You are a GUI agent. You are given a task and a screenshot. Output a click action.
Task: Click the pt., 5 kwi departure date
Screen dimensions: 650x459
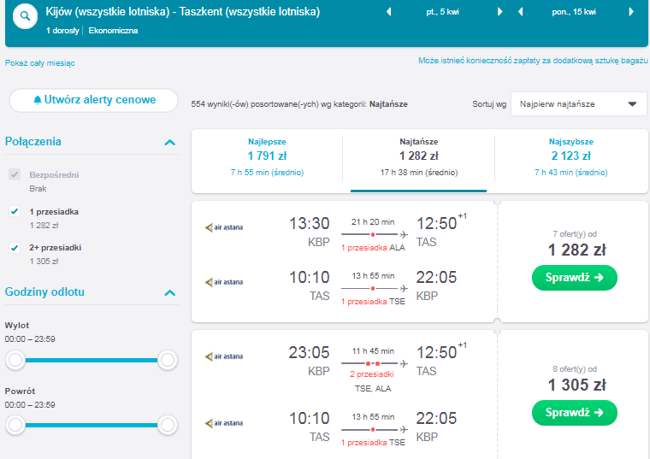(x=442, y=12)
